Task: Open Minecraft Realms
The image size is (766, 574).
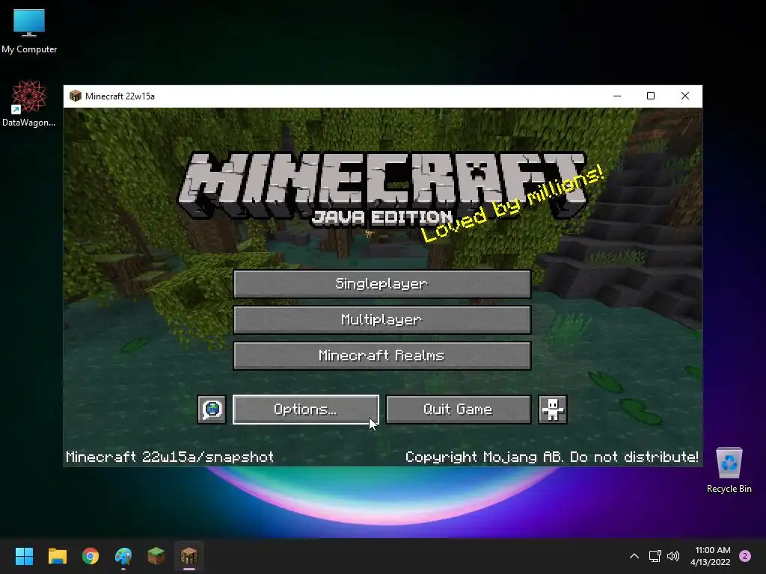Action: point(382,355)
